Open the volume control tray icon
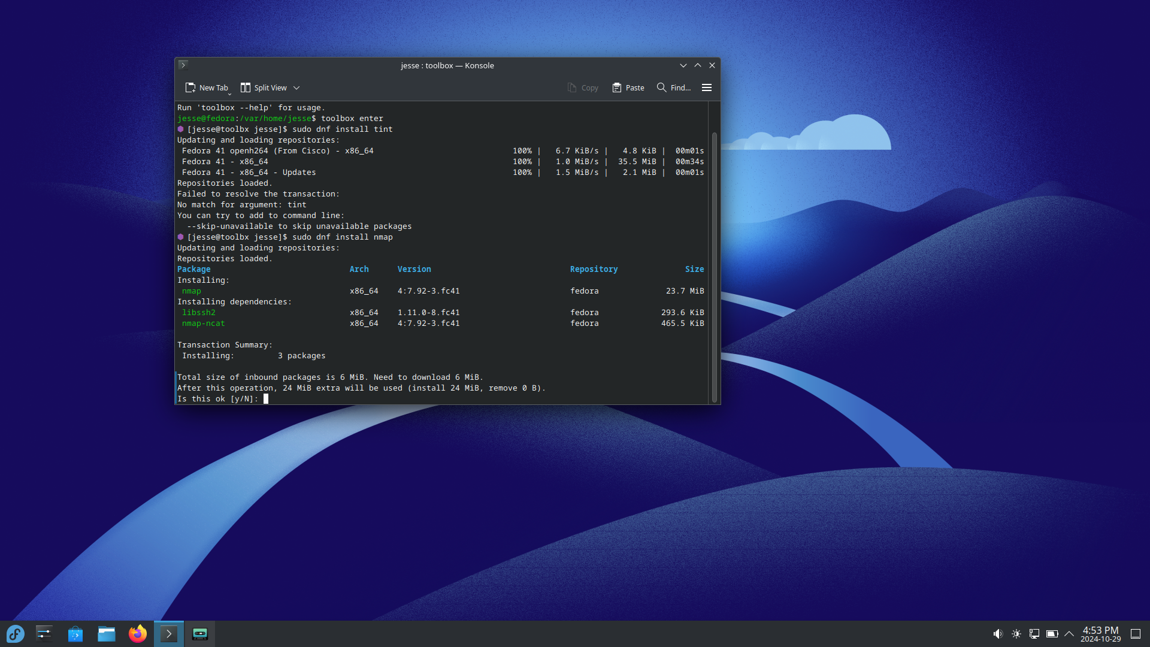The image size is (1150, 647). (998, 634)
